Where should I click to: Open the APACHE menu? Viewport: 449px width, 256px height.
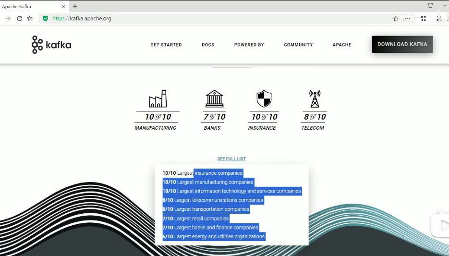pyautogui.click(x=342, y=45)
